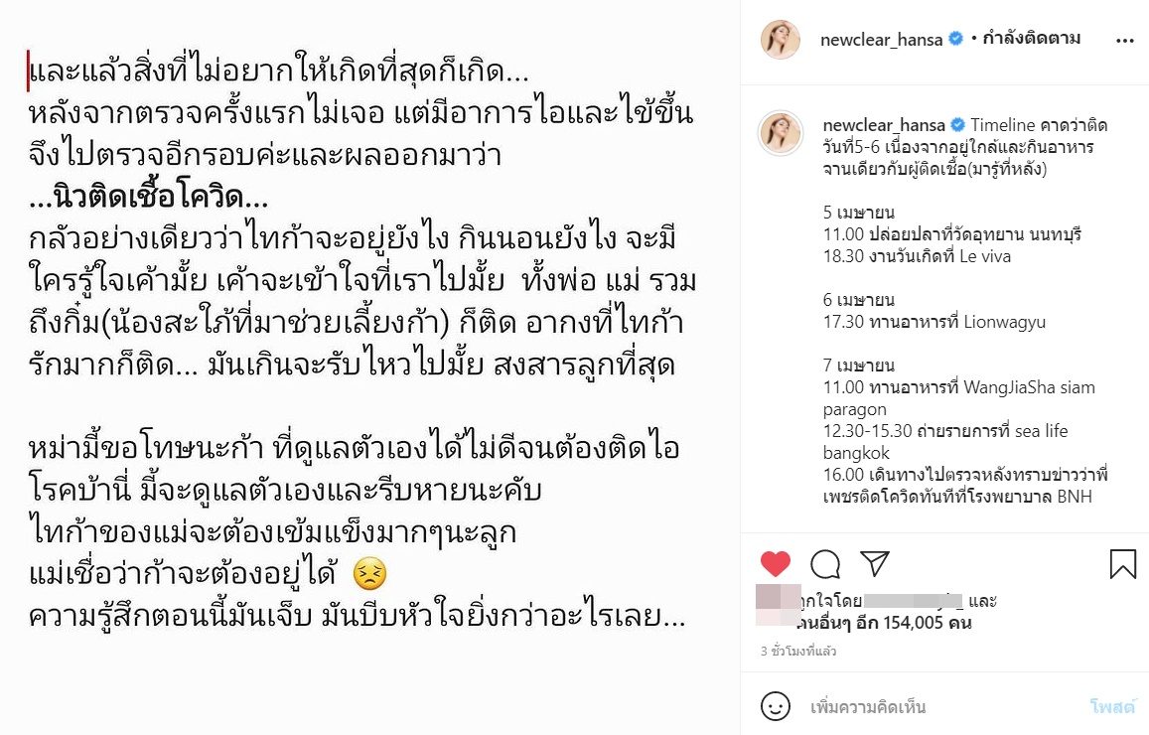Open the comment speech bubble icon
The width and height of the screenshot is (1149, 735).
click(825, 563)
